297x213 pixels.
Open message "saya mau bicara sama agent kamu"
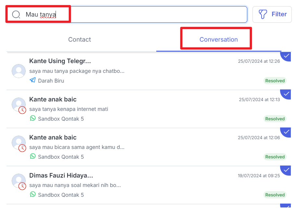click(77, 147)
